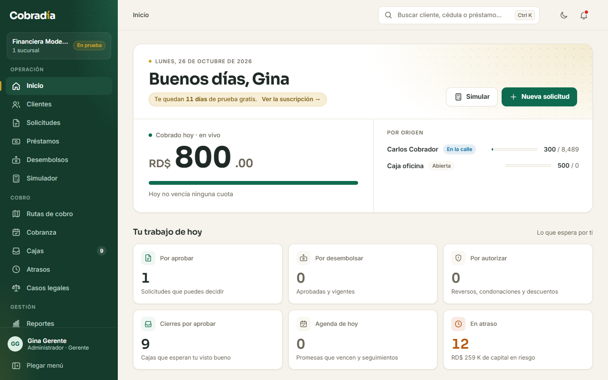The image size is (608, 380).
Task: Click the Por aprobar card icon
Action: point(148,258)
